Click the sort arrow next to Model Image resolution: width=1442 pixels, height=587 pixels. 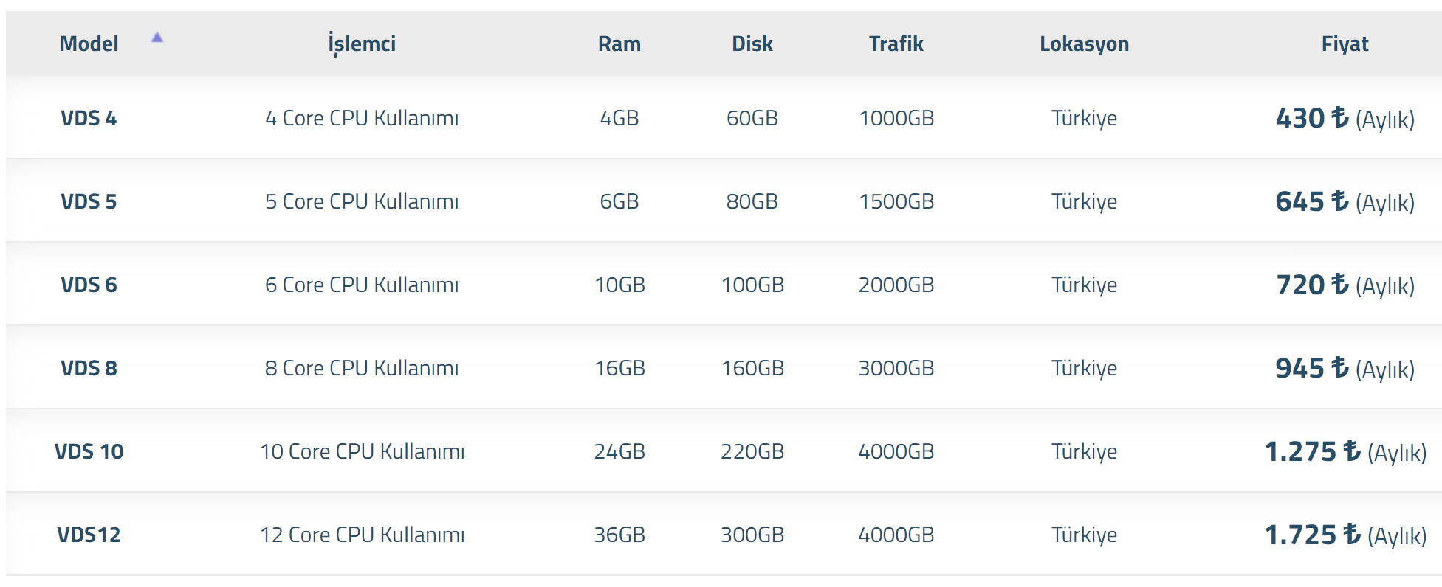(157, 37)
